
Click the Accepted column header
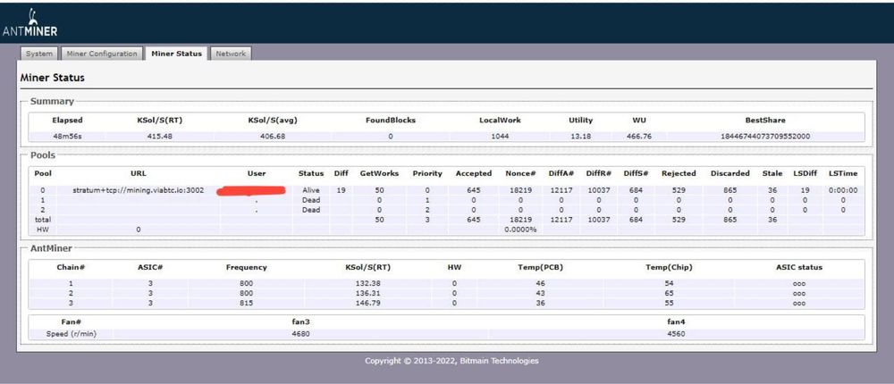click(473, 174)
